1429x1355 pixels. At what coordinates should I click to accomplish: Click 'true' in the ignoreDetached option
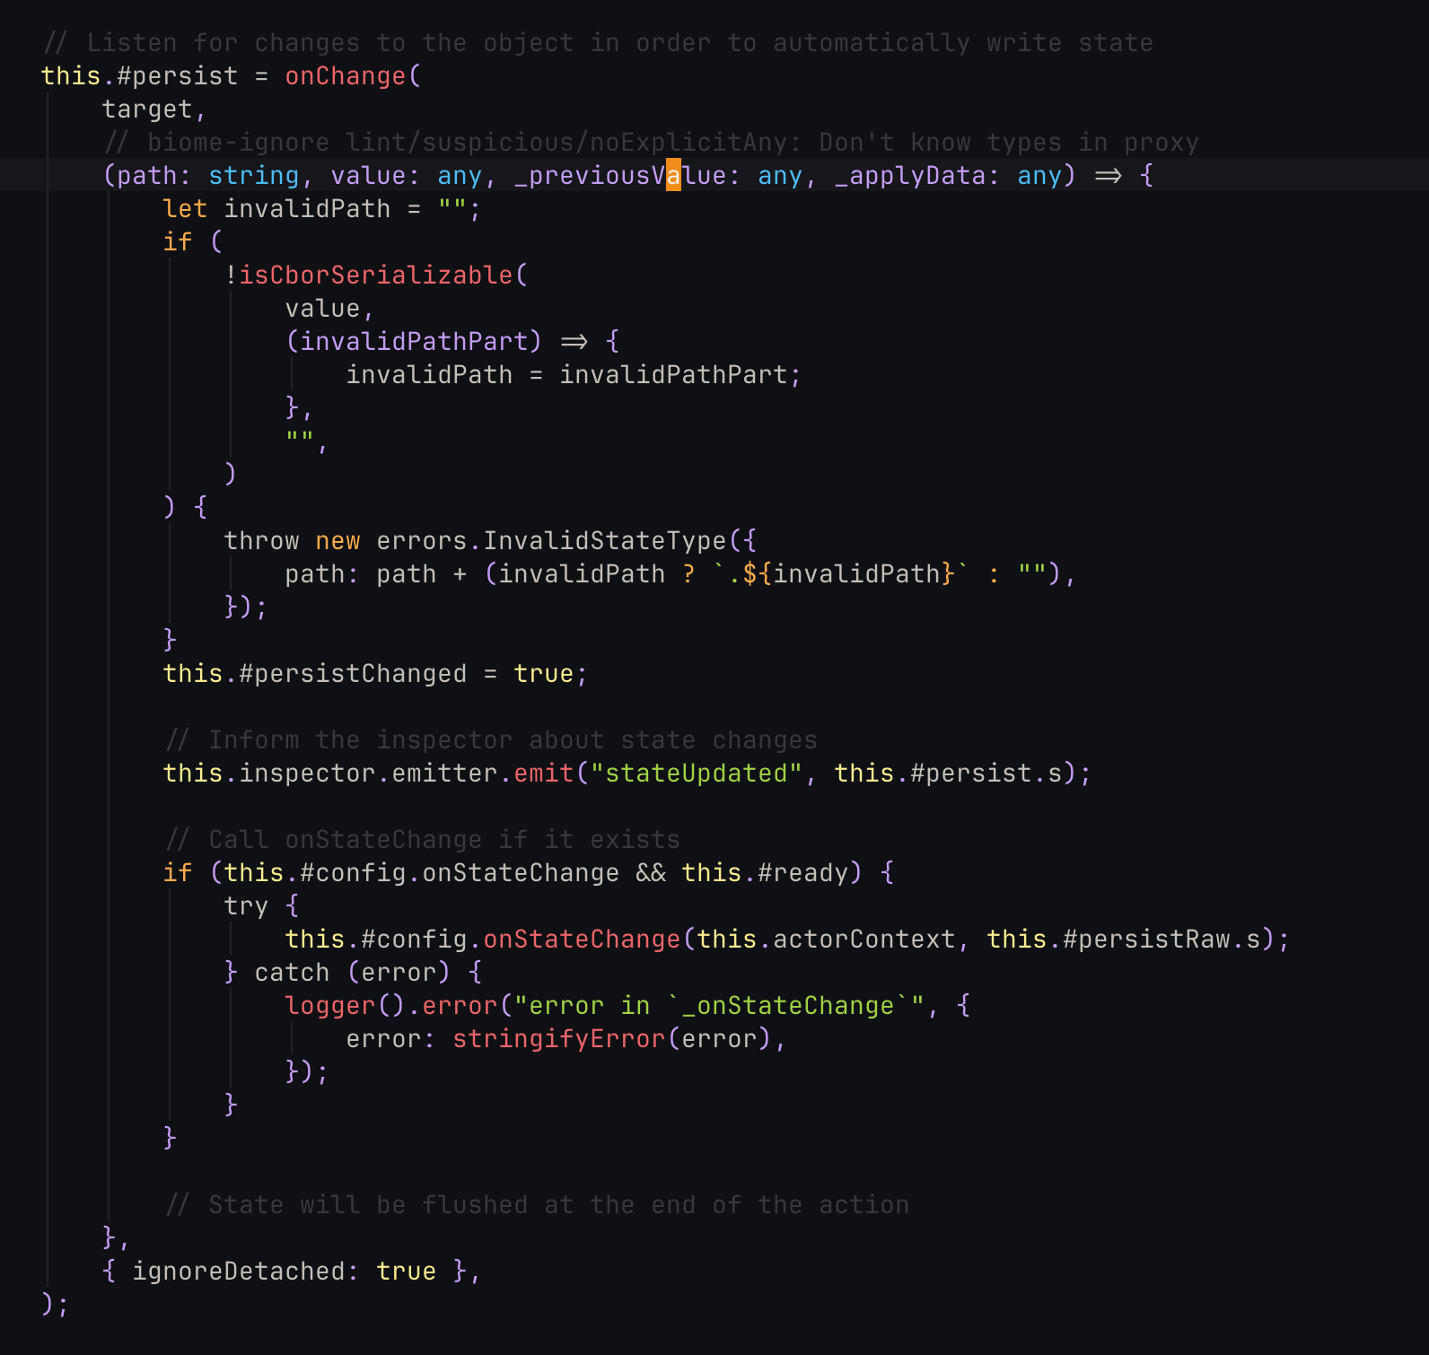(407, 1272)
